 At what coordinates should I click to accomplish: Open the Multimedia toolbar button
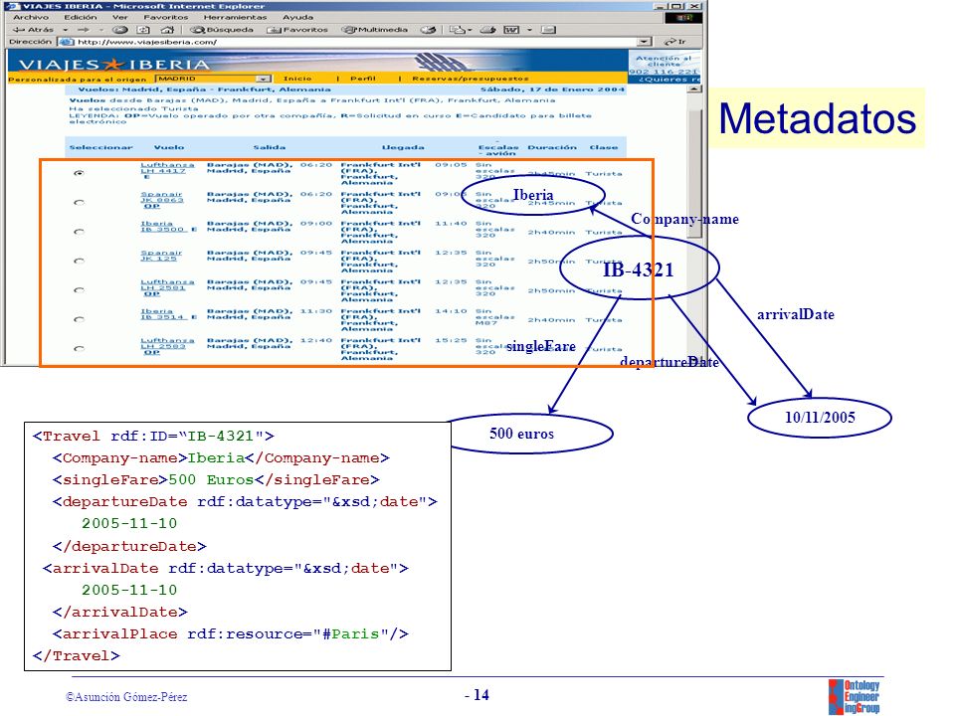[375, 29]
